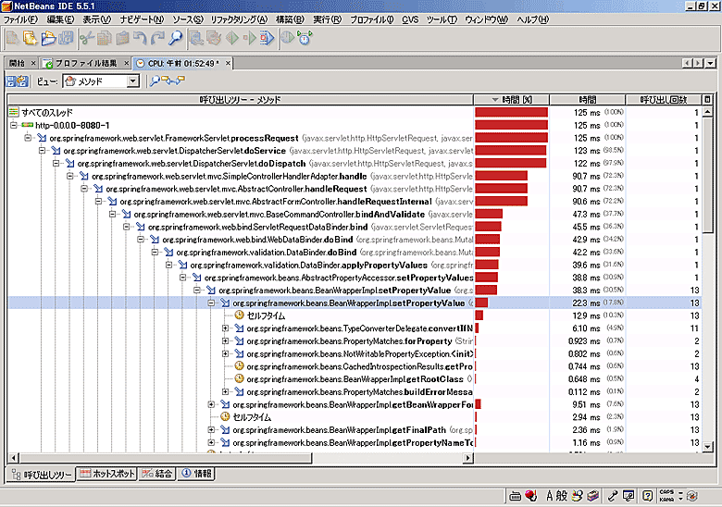Click the column chooser icon at the table corner
722x507 pixels.
[708, 99]
